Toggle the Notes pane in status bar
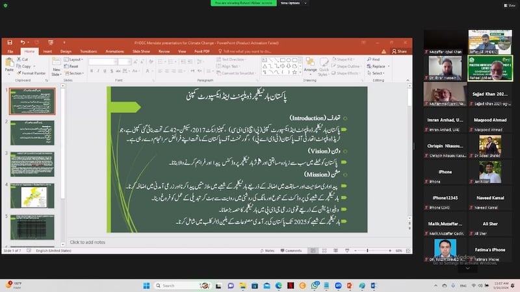 [269, 250]
